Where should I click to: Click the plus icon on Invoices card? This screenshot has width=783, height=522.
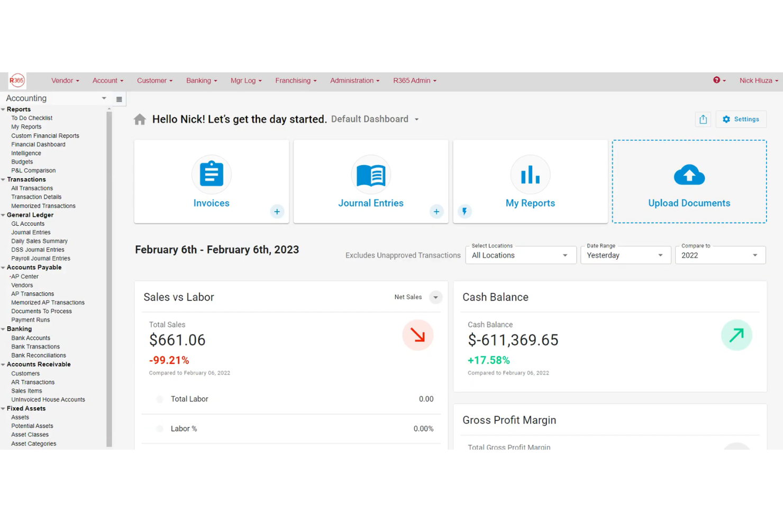[x=277, y=212]
